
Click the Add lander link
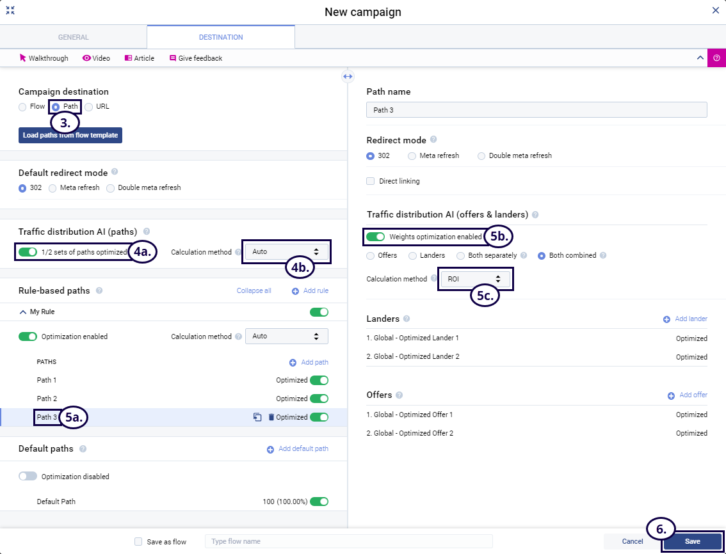pyautogui.click(x=685, y=319)
